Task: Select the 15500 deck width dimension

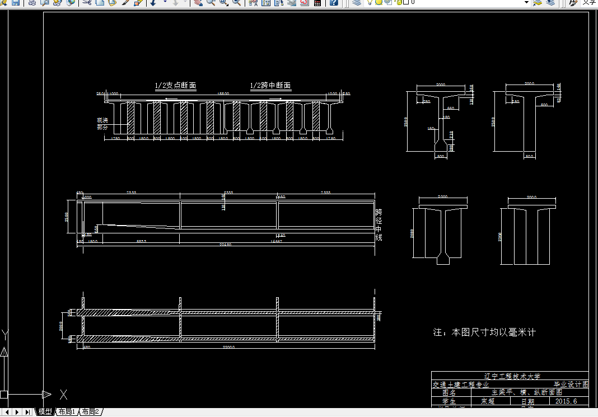Action: pyautogui.click(x=223, y=94)
